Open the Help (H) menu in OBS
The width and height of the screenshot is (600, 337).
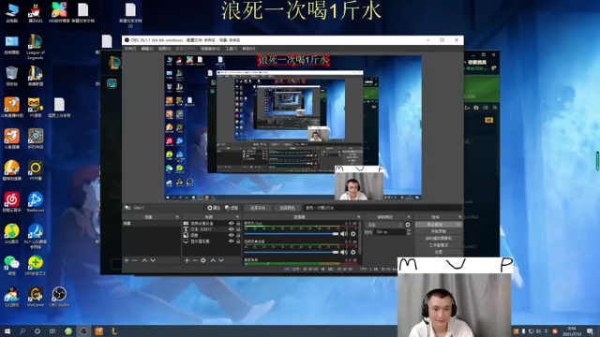point(248,49)
